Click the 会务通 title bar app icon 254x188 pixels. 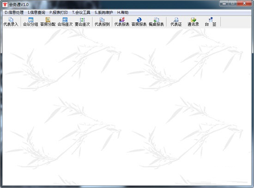(x=5, y=4)
